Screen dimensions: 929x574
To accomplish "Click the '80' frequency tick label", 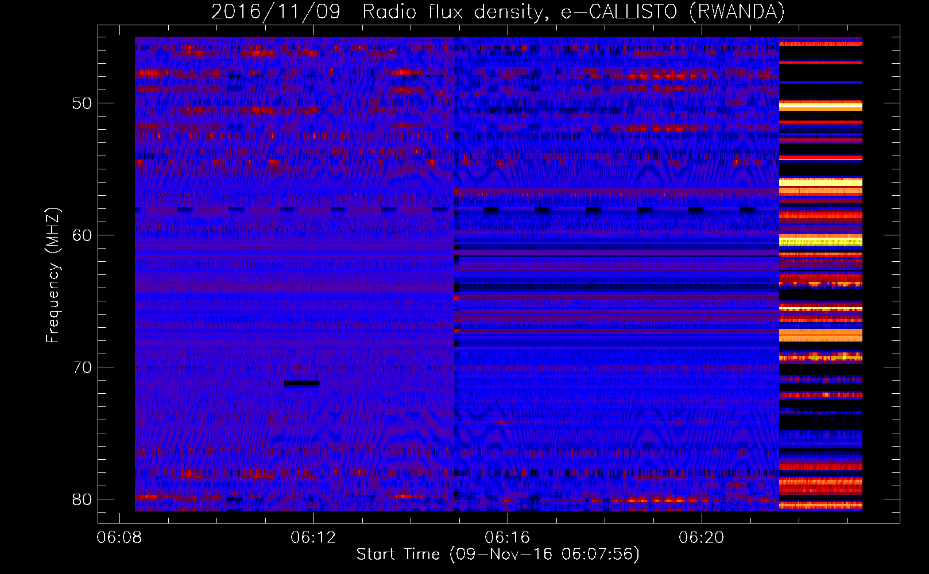I will pyautogui.click(x=82, y=499).
